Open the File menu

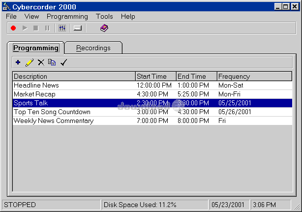tap(11, 17)
